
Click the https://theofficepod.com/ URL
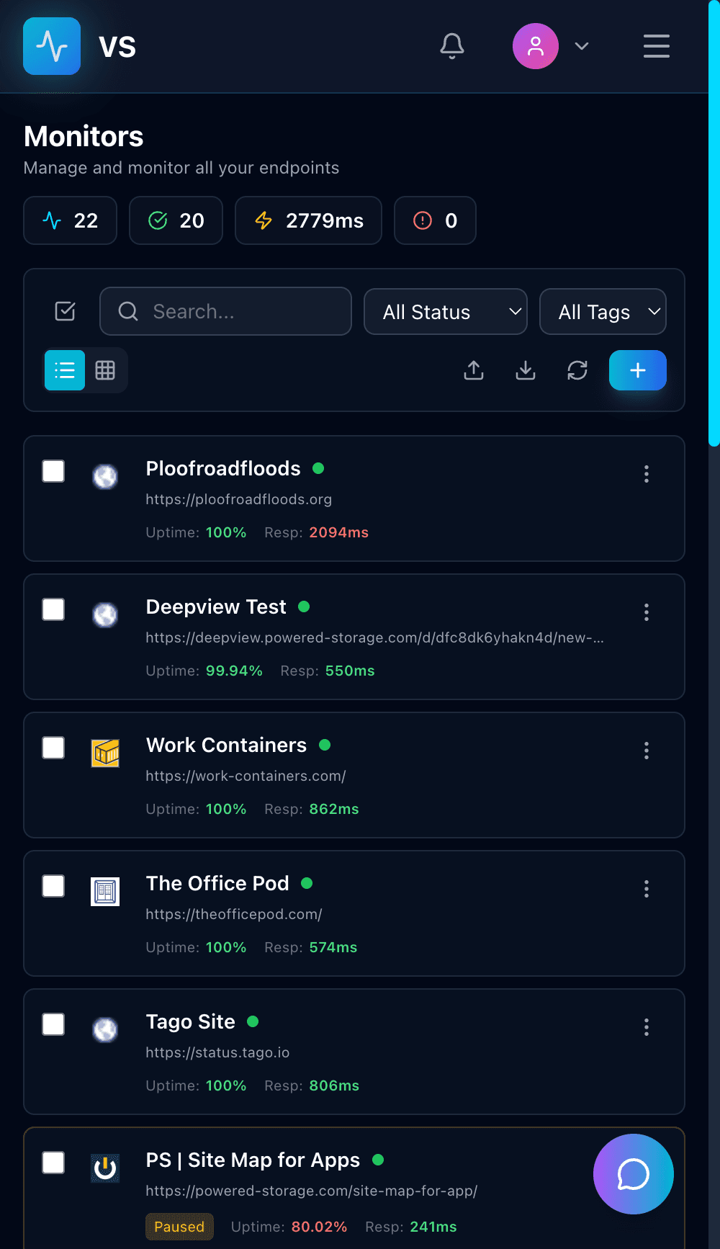click(234, 914)
